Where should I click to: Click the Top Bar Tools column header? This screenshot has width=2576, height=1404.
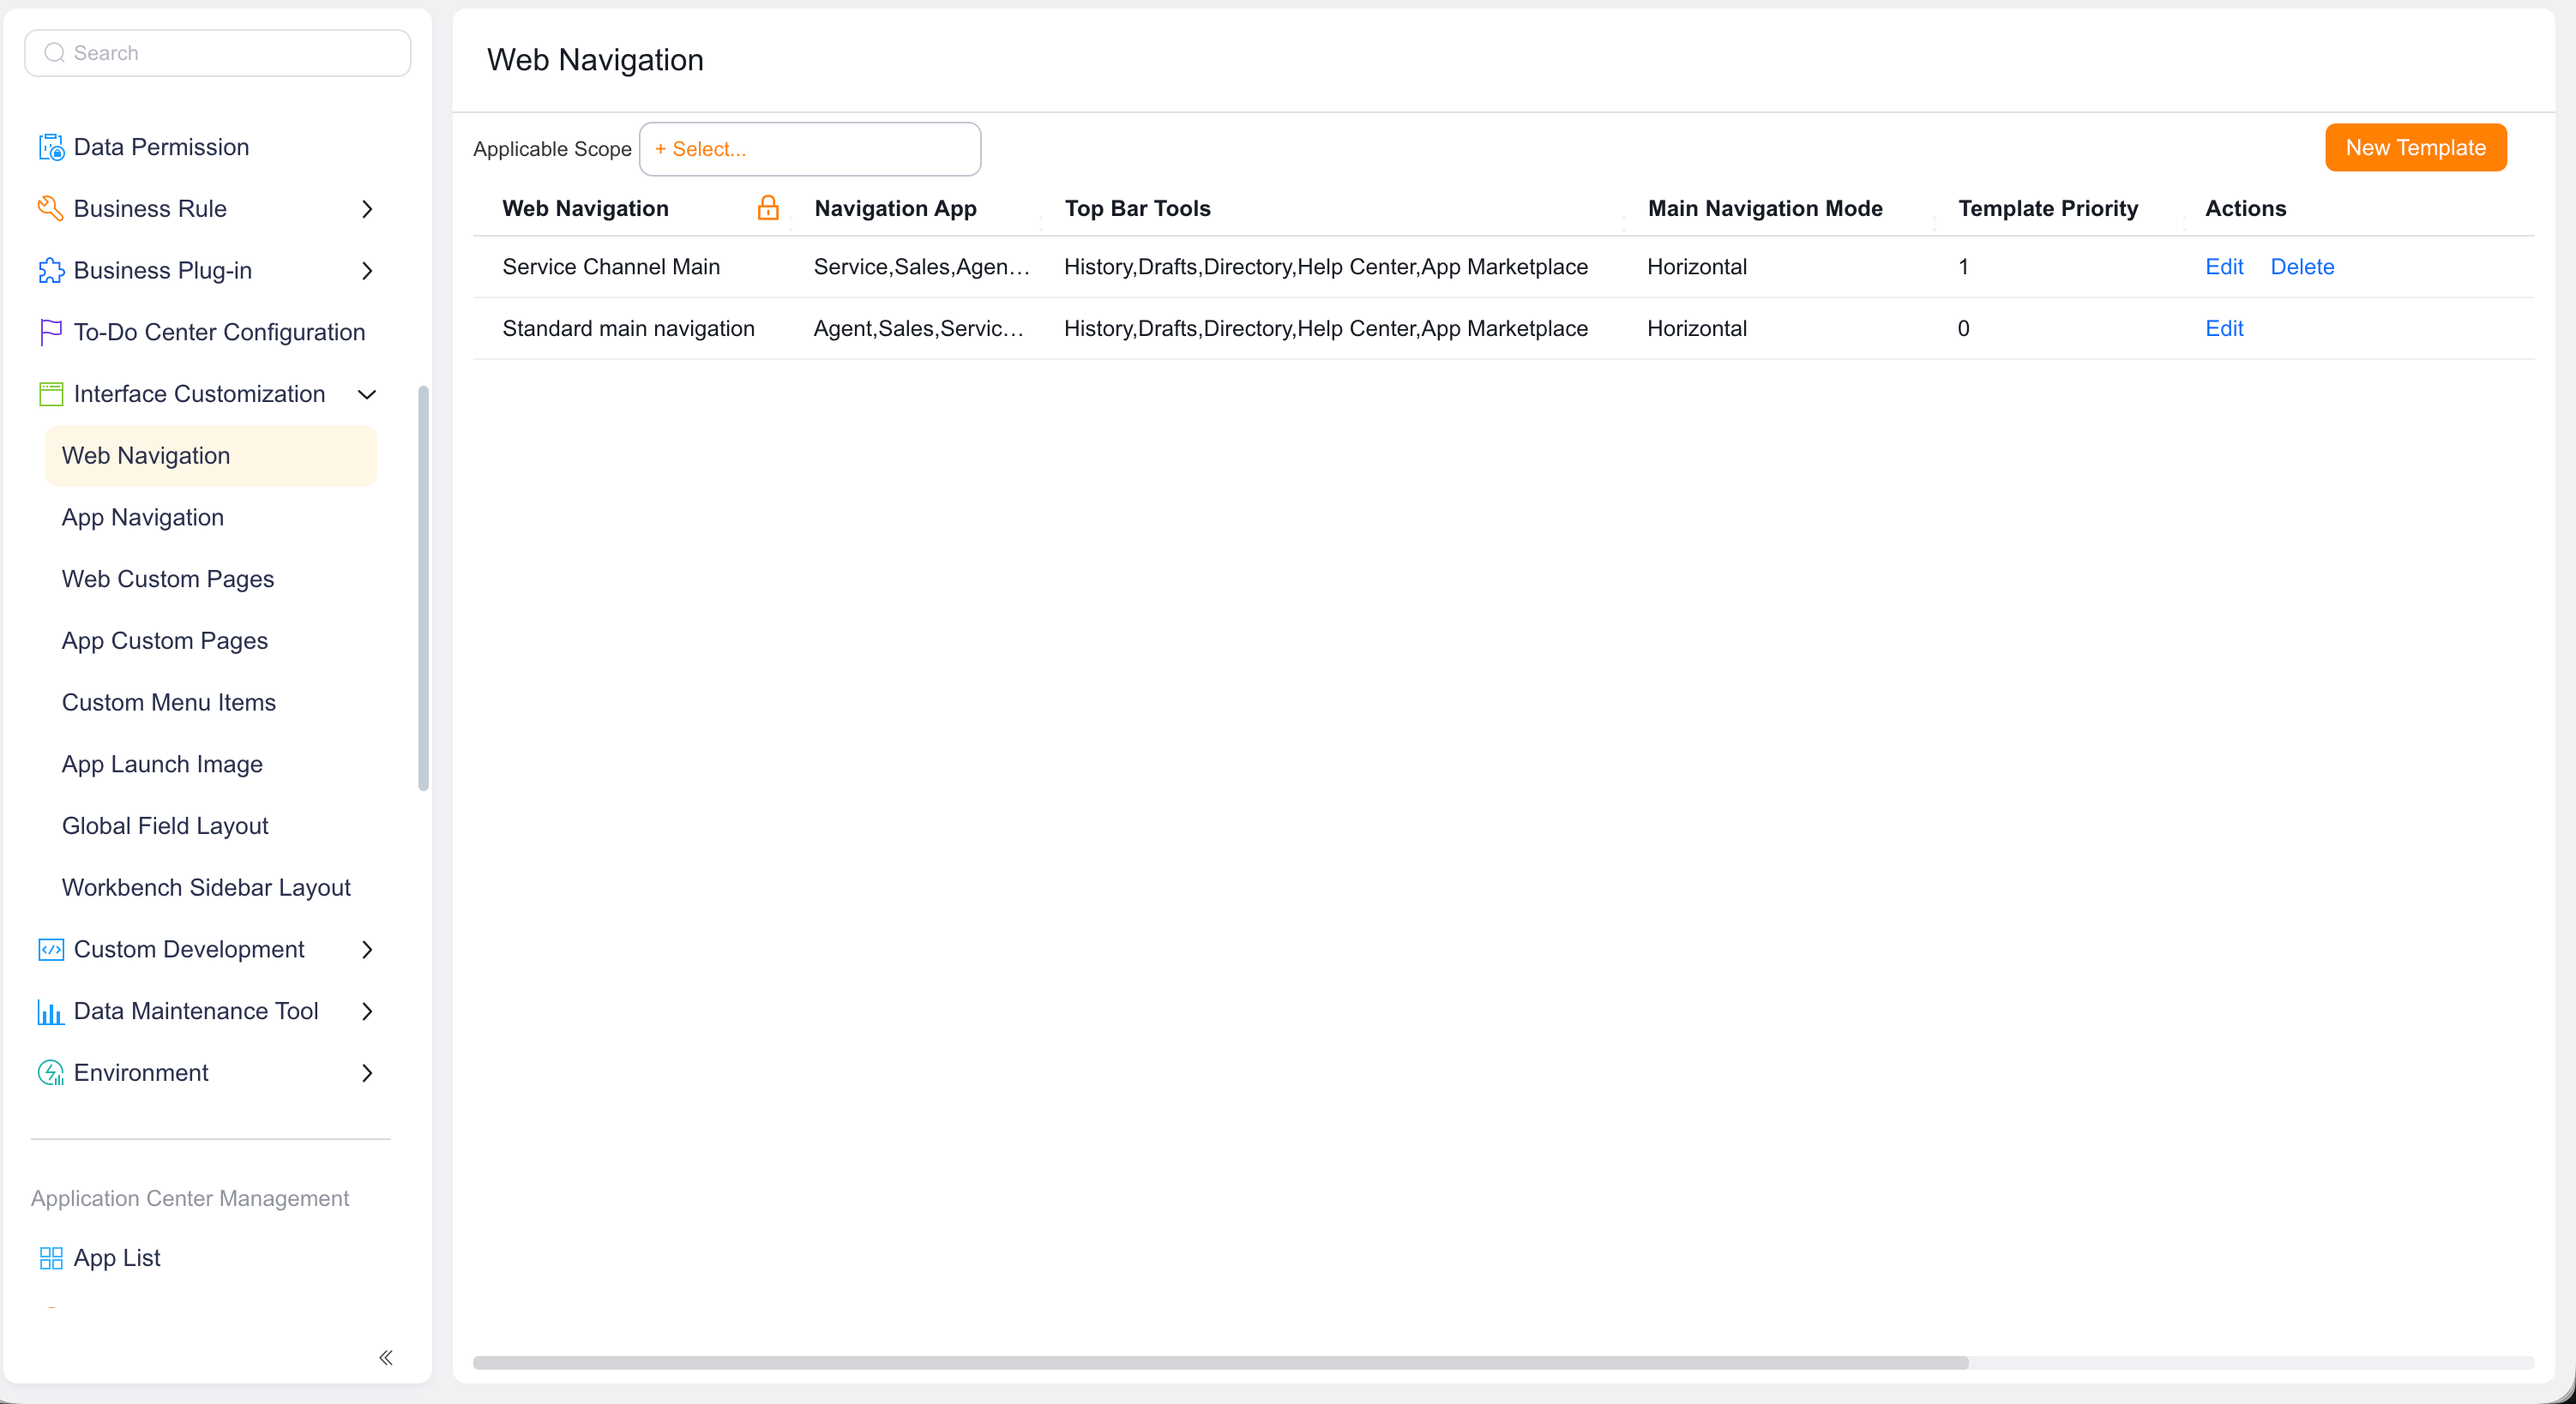[x=1137, y=209]
